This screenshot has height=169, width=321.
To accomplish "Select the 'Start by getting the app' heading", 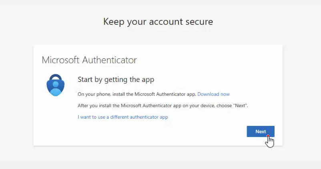I will pyautogui.click(x=116, y=80).
